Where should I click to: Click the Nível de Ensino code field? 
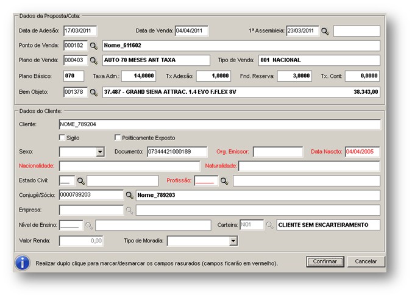click(x=71, y=225)
